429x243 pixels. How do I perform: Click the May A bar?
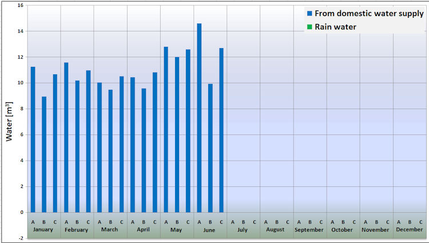166,130
